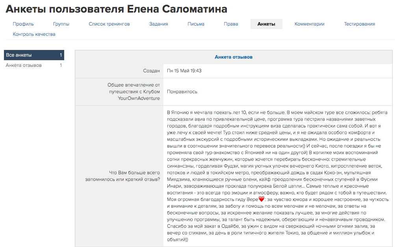Select Все анкеты in the sidebar
Viewport: 395px width, 247px height.
pyautogui.click(x=19, y=55)
